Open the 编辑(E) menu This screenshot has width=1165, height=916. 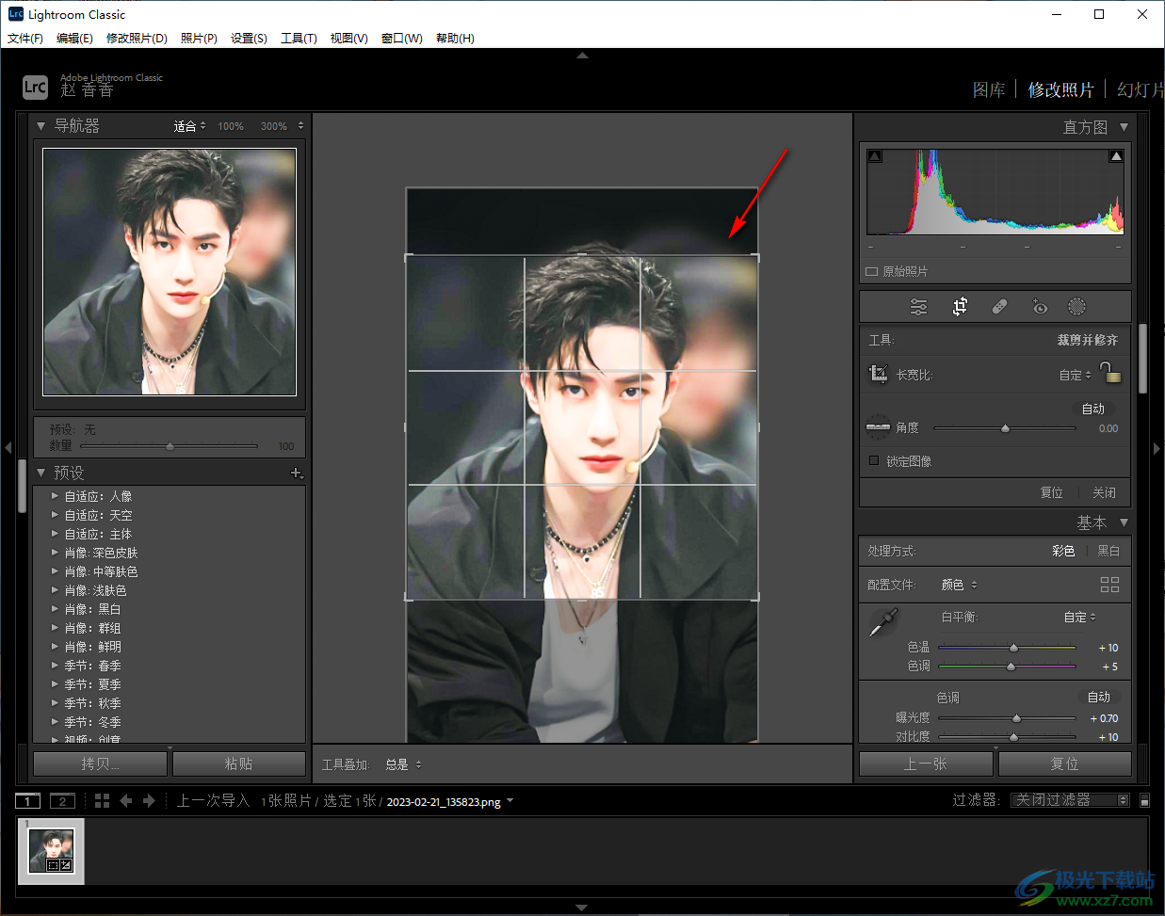[74, 39]
